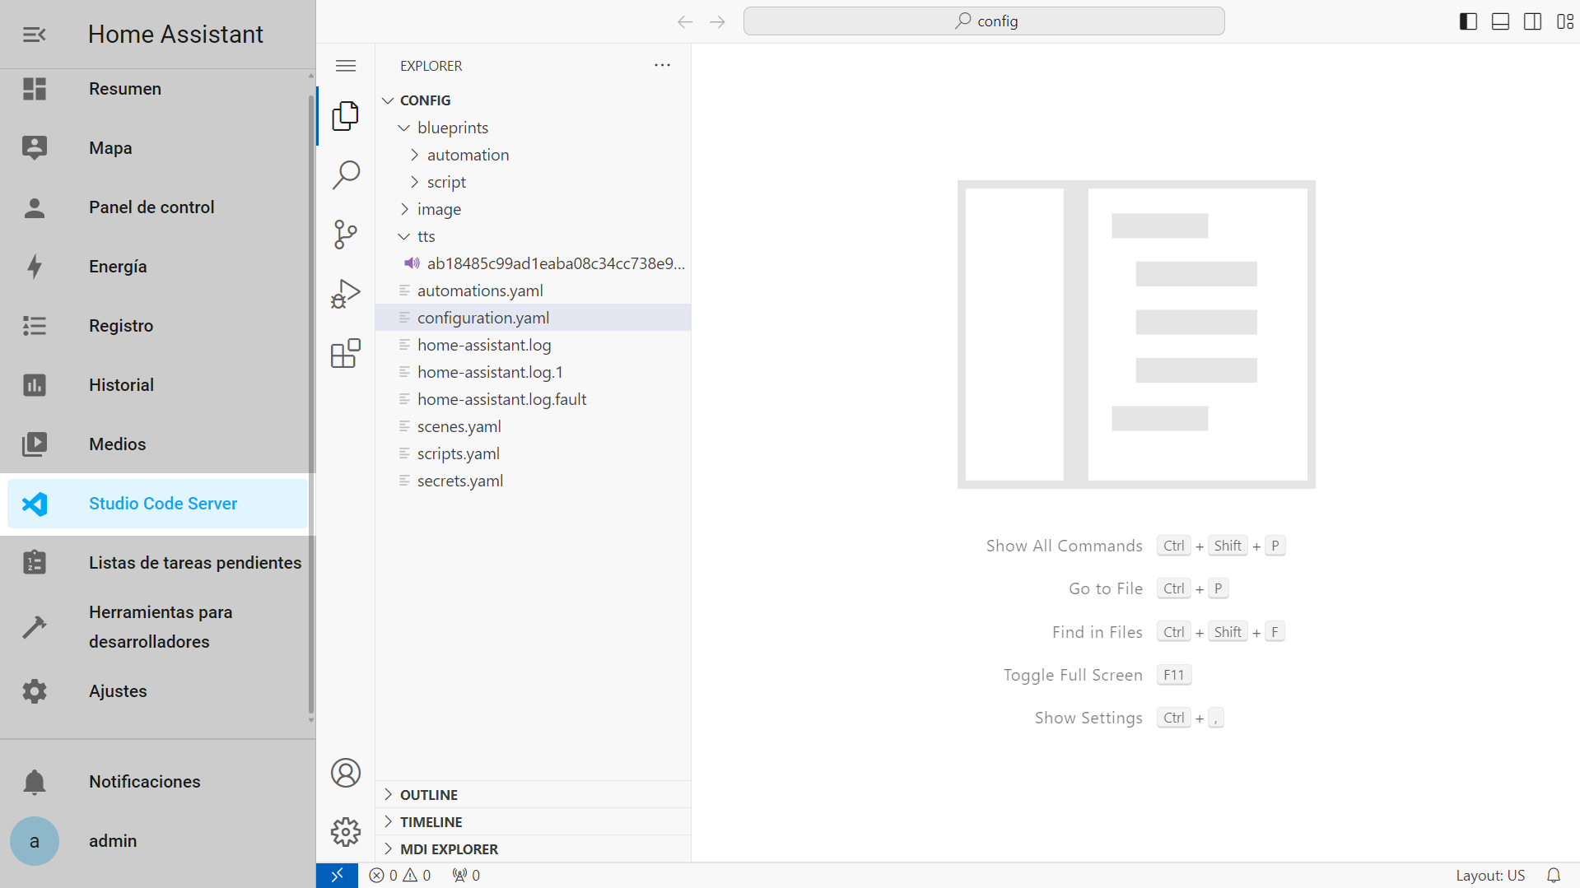The height and width of the screenshot is (888, 1580).
Task: Open the Manage gear menu
Action: point(346,831)
